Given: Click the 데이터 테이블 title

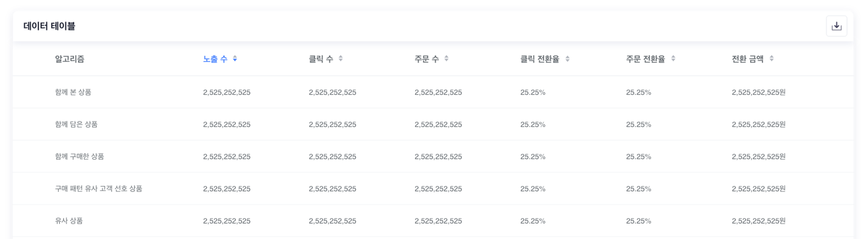Looking at the screenshot, I should click(49, 26).
